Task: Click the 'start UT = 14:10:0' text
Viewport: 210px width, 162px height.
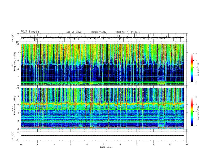Action: (128, 32)
